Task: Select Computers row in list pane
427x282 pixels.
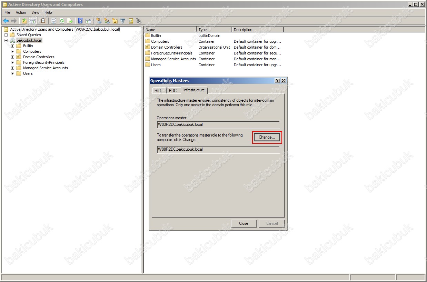Action: [x=213, y=41]
